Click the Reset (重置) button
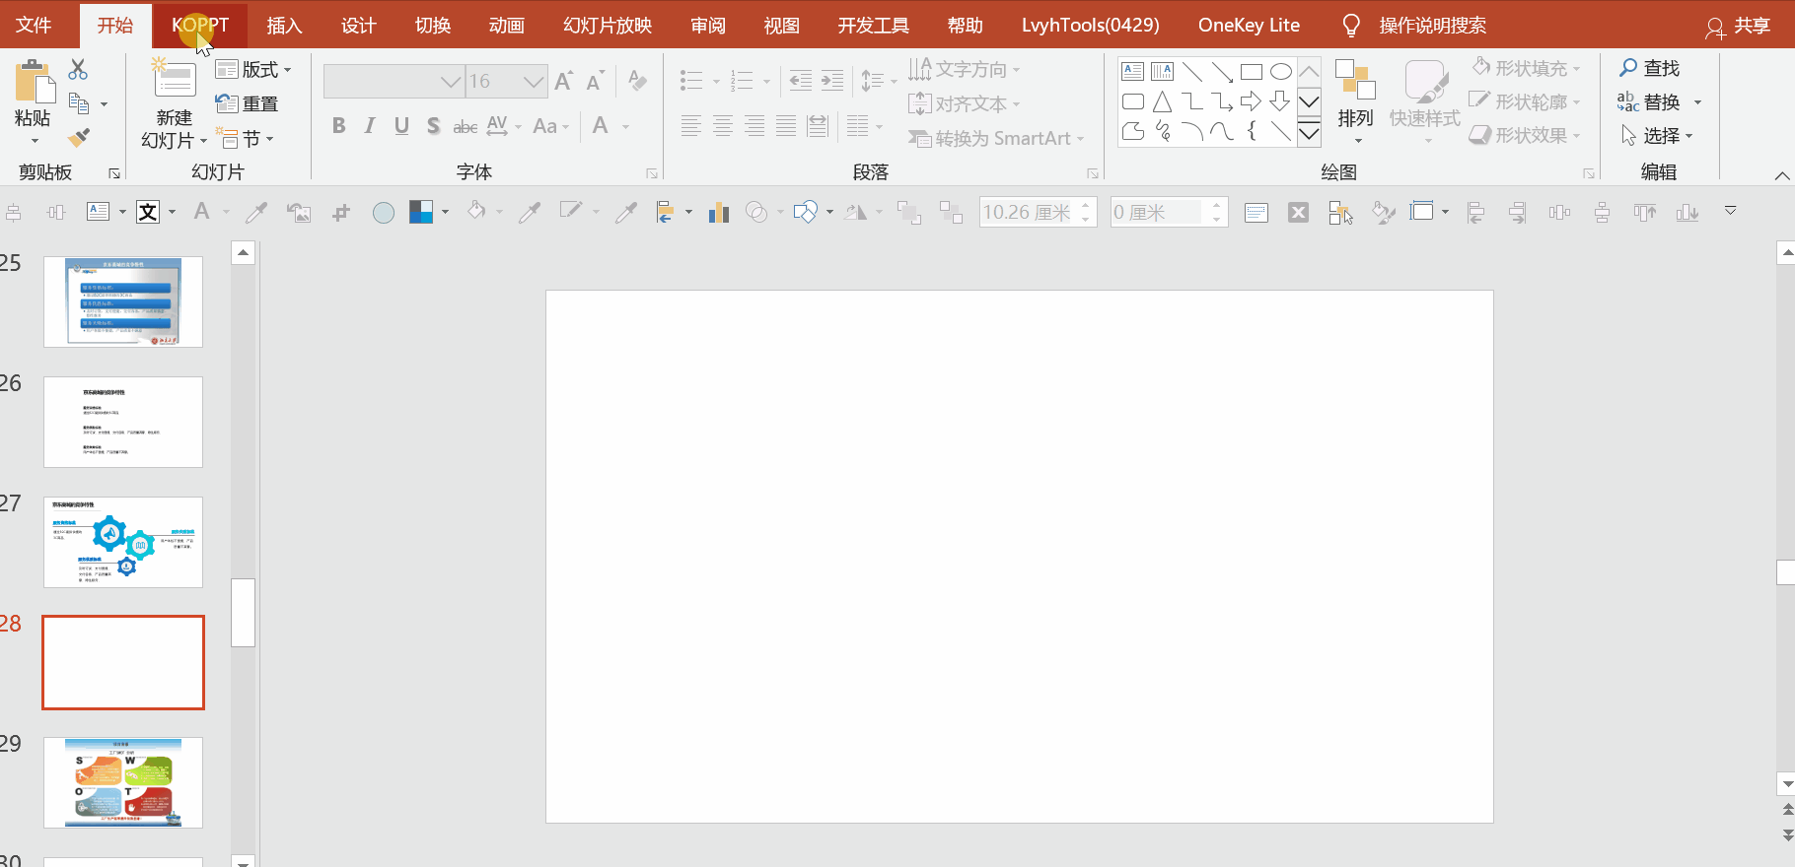Viewport: 1795px width, 867px height. pos(248,104)
